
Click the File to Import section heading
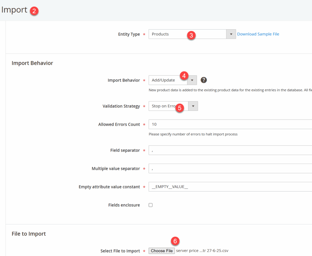tap(29, 234)
